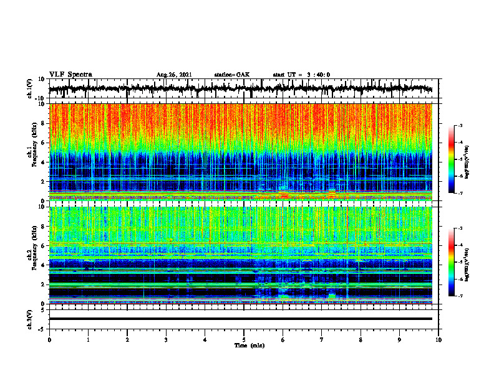Click the thick black ch.3 flat-line trace
494x381 pixels.
coord(241,319)
